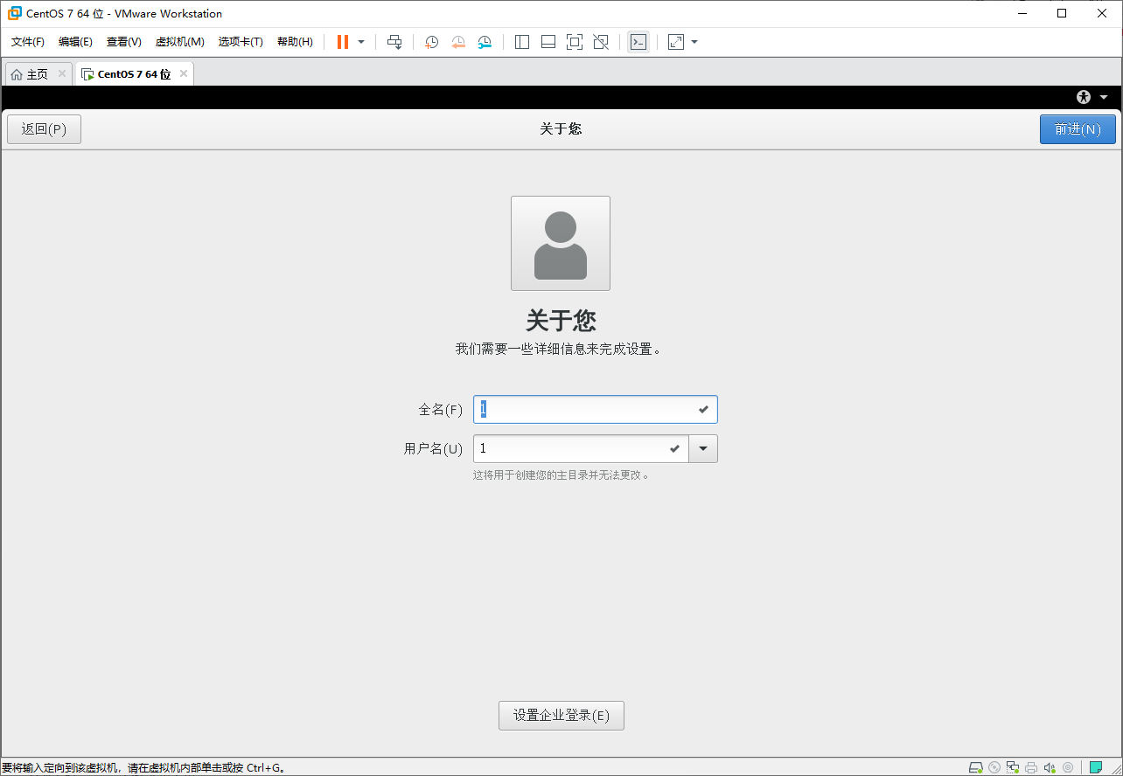1123x776 pixels.
Task: Toggle the library sidebar panel
Action: (x=522, y=42)
